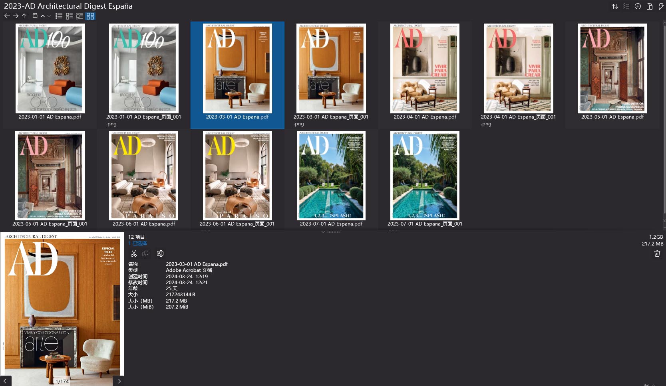Image resolution: width=666 pixels, height=386 pixels.
Task: Select the 2023-04-01 AD Espana png cover
Action: pyautogui.click(x=519, y=68)
